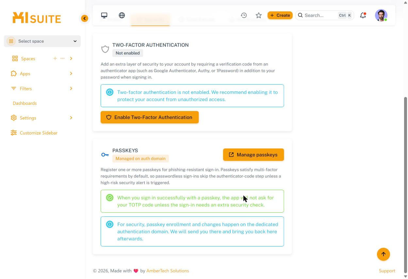
Task: Click the Create button
Action: (280, 15)
